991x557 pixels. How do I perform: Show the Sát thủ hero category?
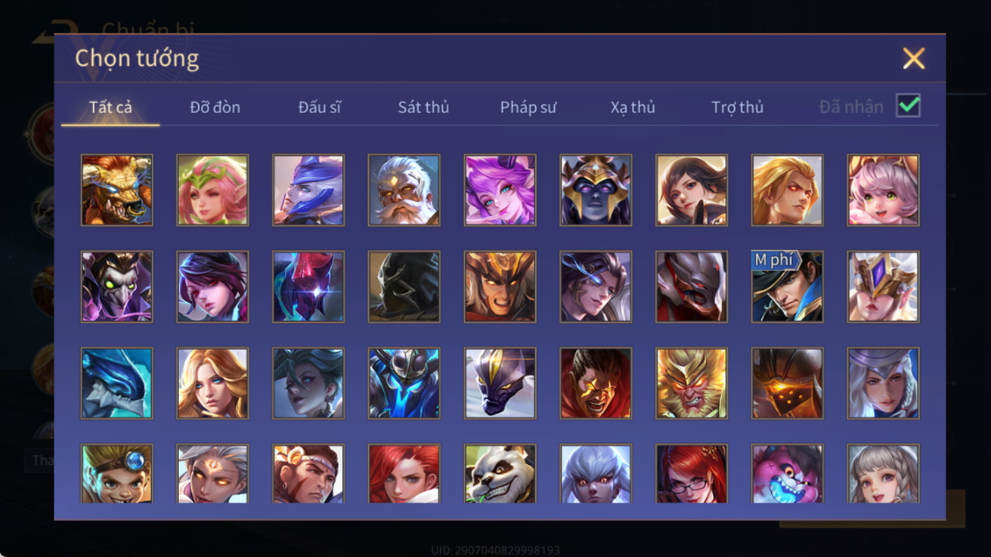(424, 108)
